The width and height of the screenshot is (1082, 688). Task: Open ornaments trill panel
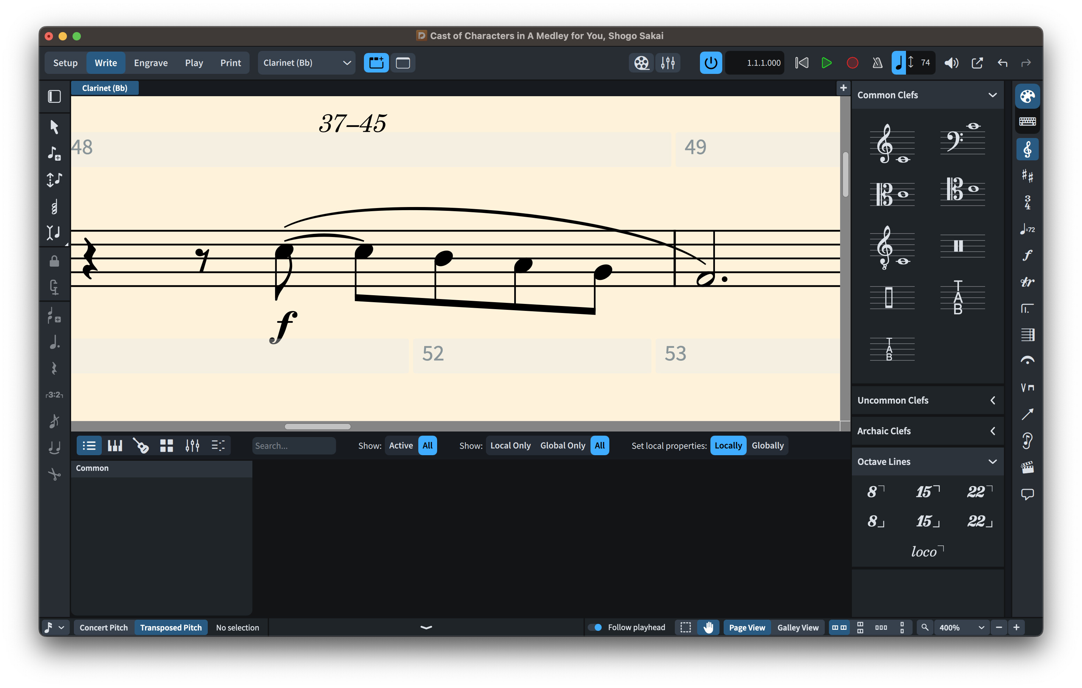click(x=1027, y=282)
